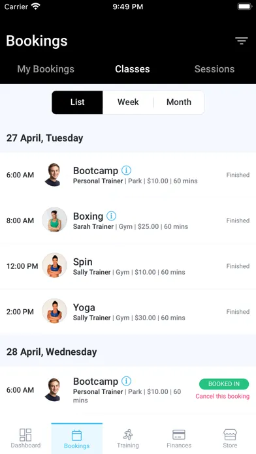Go to Sessions tab
The image size is (256, 454).
coord(214,69)
